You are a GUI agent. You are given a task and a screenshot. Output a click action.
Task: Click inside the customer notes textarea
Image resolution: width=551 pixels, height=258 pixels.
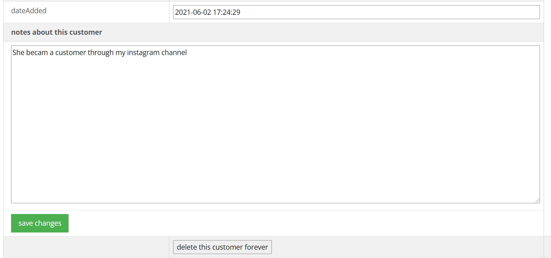click(x=275, y=124)
